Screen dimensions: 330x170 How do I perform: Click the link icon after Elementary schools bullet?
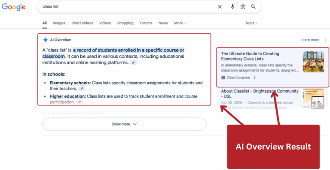[x=82, y=89]
